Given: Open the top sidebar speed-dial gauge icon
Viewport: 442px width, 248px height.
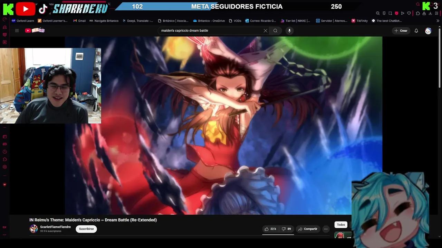Looking at the screenshot, I should pos(4,20).
